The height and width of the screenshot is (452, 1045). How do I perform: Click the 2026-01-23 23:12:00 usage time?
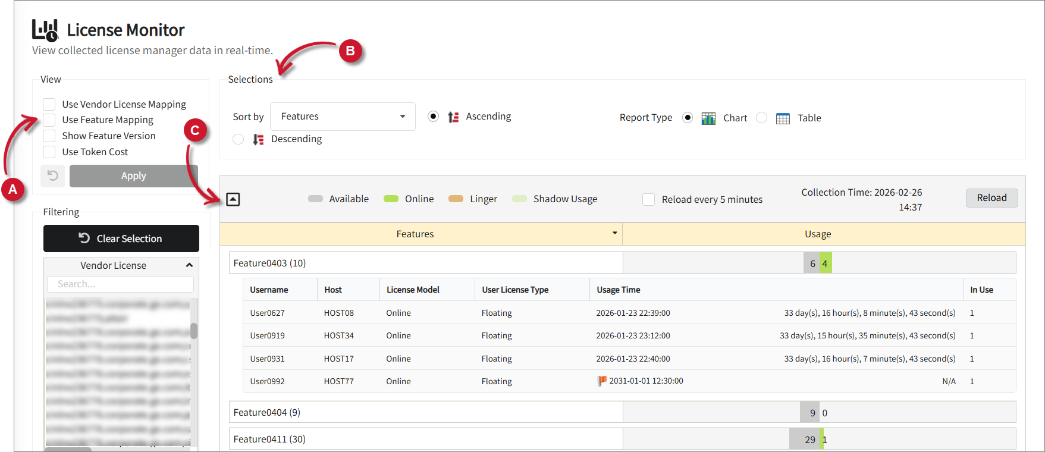pos(633,335)
